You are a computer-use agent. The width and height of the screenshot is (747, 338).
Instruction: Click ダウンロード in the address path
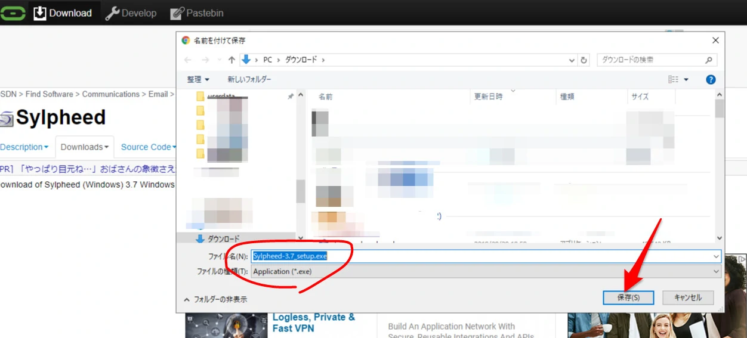tap(301, 60)
